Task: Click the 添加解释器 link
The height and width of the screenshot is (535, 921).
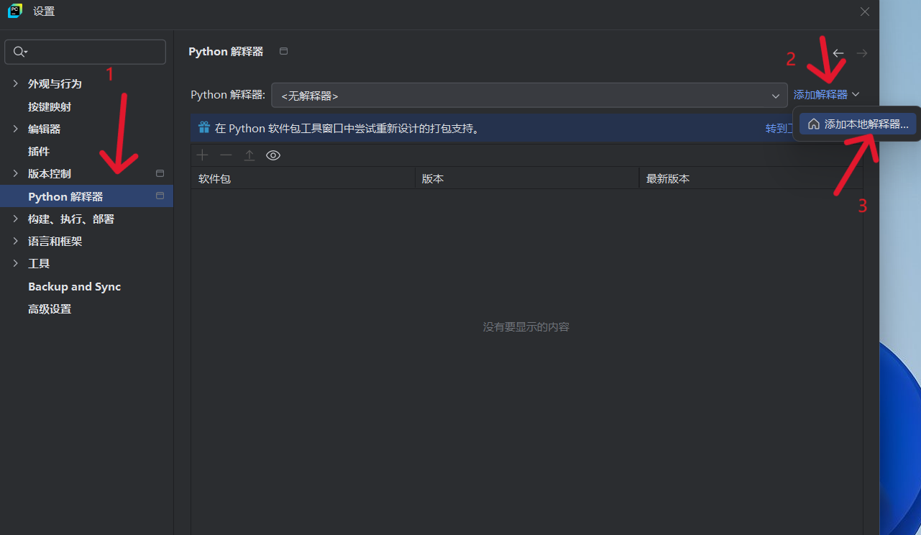Action: point(820,95)
